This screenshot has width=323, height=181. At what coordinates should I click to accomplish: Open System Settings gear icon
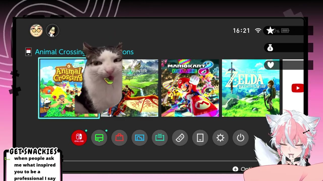(x=220, y=138)
